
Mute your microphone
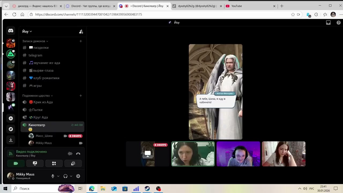[x=53, y=176]
